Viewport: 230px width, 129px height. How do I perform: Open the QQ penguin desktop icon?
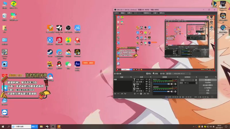59,65
